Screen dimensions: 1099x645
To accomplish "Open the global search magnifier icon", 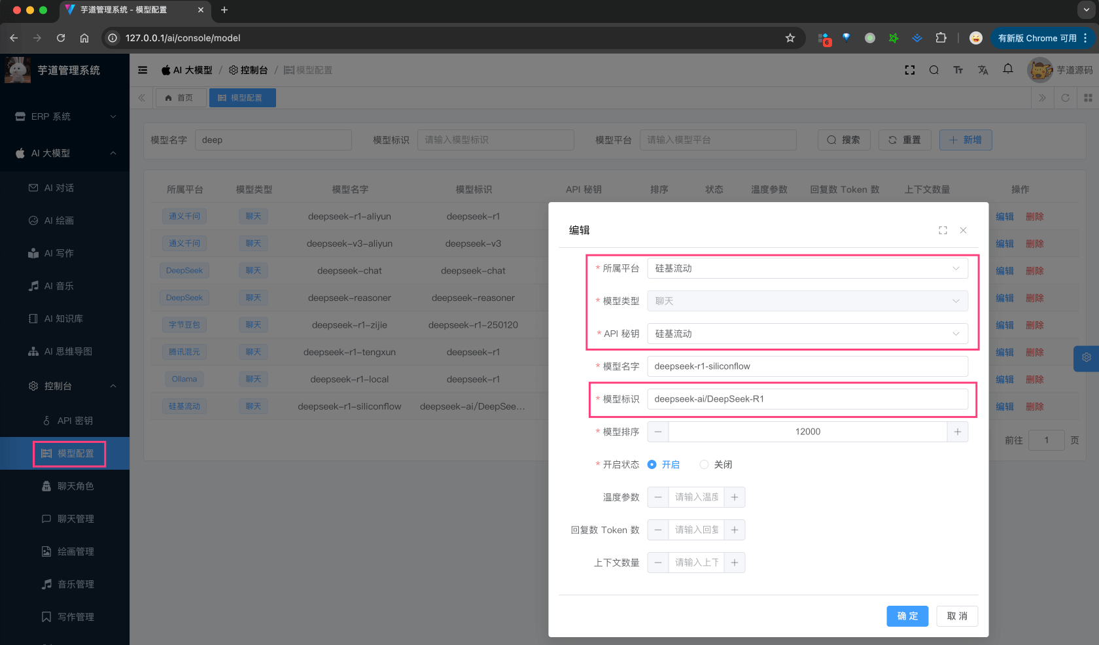I will (934, 70).
